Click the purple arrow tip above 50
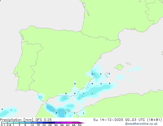163x126 pixels. [x=81, y=123]
